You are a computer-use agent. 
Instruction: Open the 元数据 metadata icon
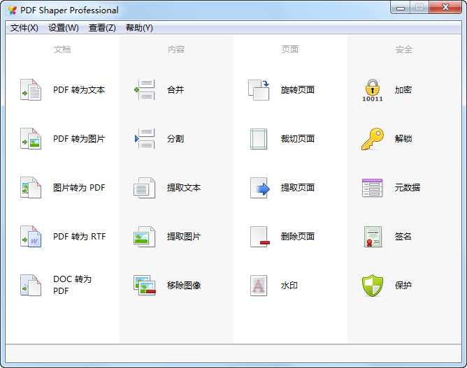(373, 188)
